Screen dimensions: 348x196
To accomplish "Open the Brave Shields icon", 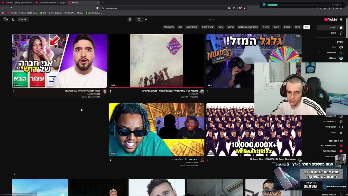I will [240, 8].
